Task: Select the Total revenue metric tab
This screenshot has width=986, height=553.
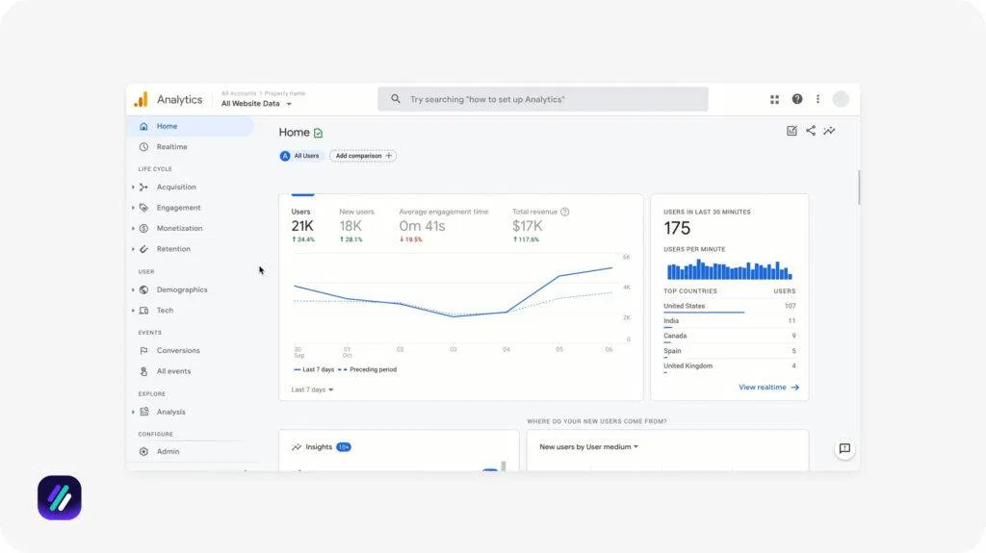Action: [x=540, y=226]
